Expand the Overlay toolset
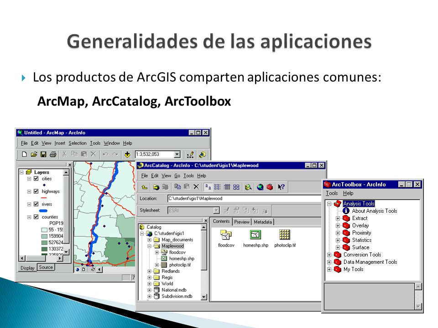The height and width of the screenshot is (328, 438). pyautogui.click(x=338, y=225)
